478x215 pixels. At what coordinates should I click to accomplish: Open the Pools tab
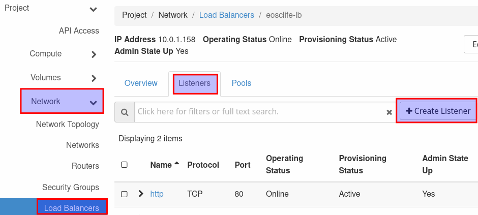pos(241,83)
